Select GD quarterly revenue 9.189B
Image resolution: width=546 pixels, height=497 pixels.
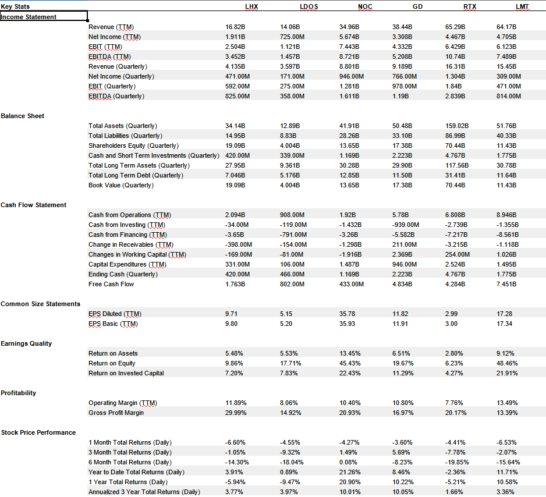click(x=402, y=66)
